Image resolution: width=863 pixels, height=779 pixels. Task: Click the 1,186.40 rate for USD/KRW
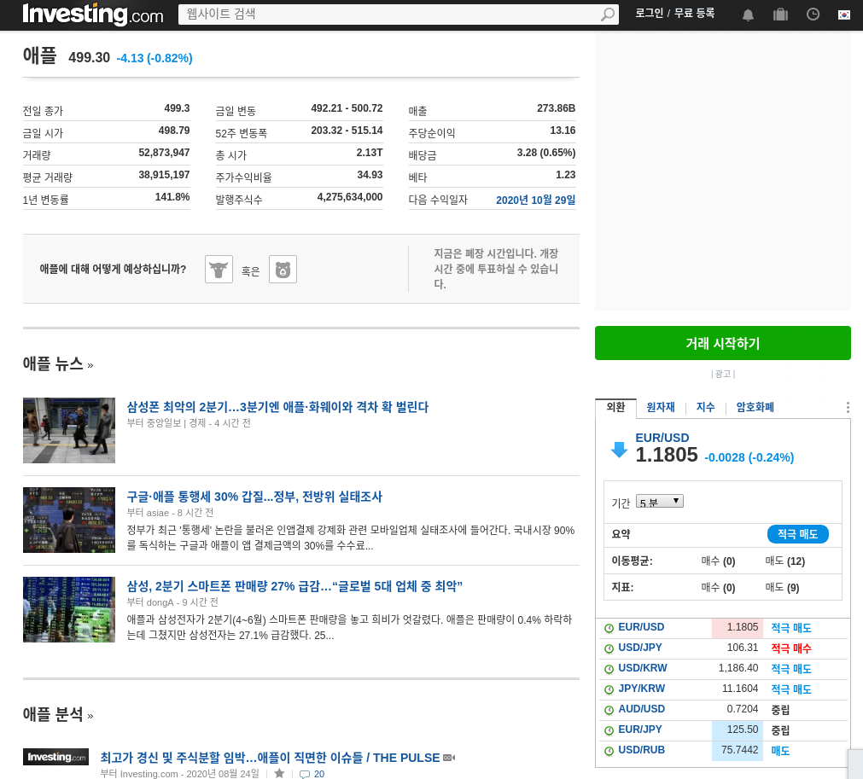[738, 668]
